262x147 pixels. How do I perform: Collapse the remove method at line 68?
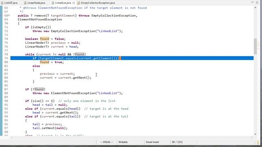click(x=9, y=16)
